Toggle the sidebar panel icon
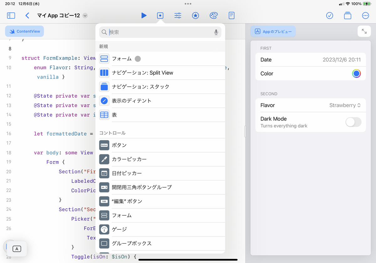The width and height of the screenshot is (376, 263). pyautogui.click(x=11, y=15)
